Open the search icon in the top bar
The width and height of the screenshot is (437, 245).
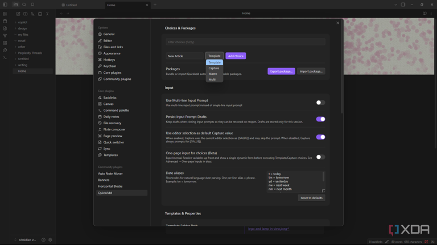24,5
